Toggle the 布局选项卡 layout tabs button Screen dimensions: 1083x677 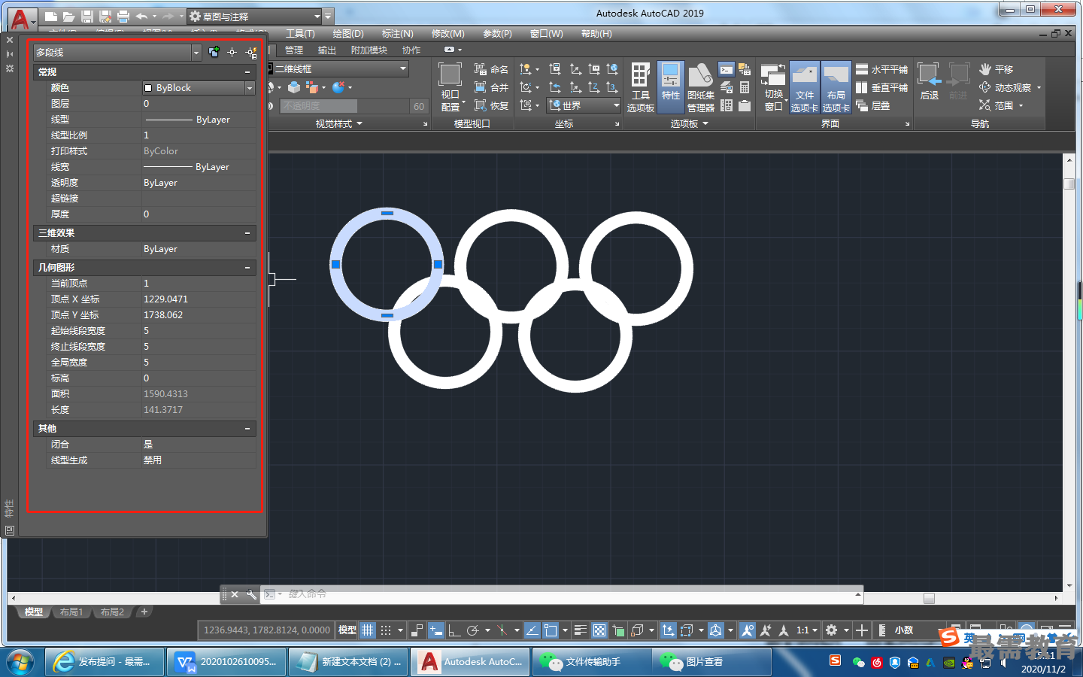pos(836,88)
